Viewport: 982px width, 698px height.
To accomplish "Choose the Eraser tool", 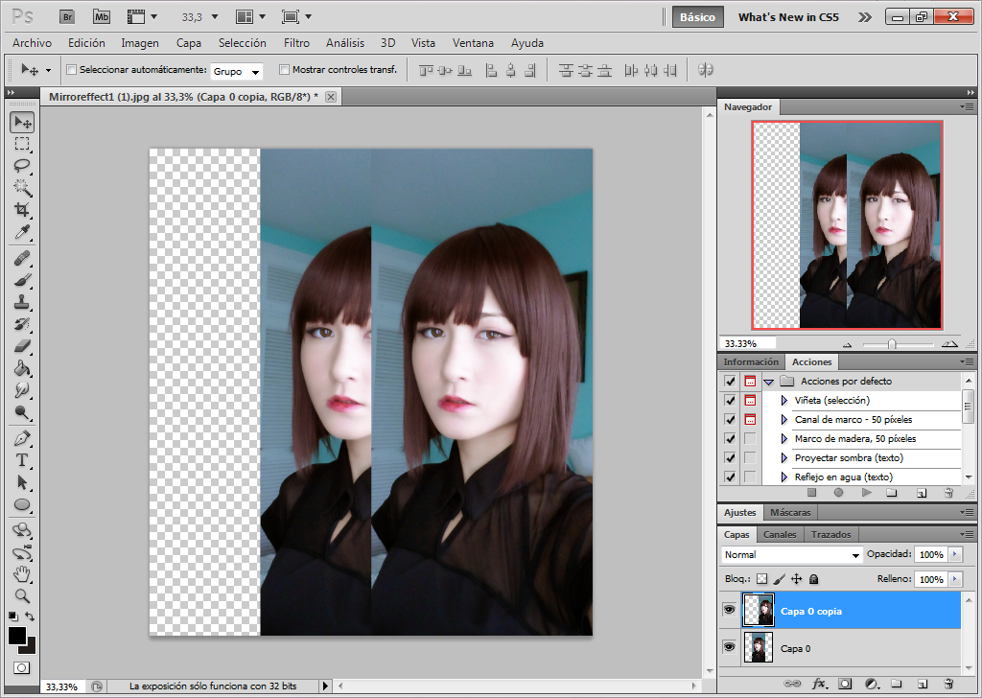I will [22, 345].
